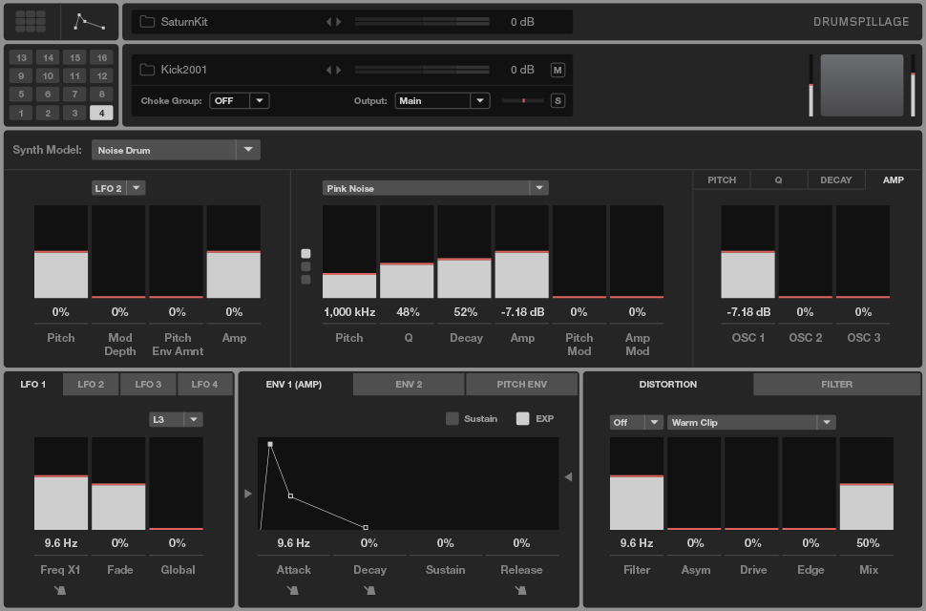Open the Kick2001 folder browser icon

pos(146,70)
